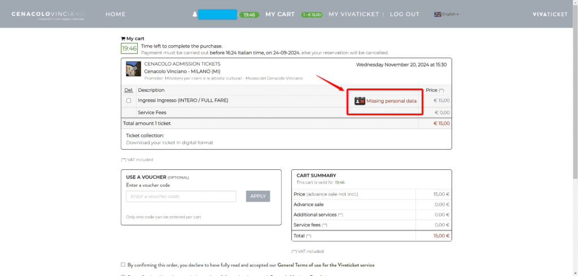Click 'Download your ticket in digital format'
Viewport: 578px width, 276px height.
tap(169, 142)
